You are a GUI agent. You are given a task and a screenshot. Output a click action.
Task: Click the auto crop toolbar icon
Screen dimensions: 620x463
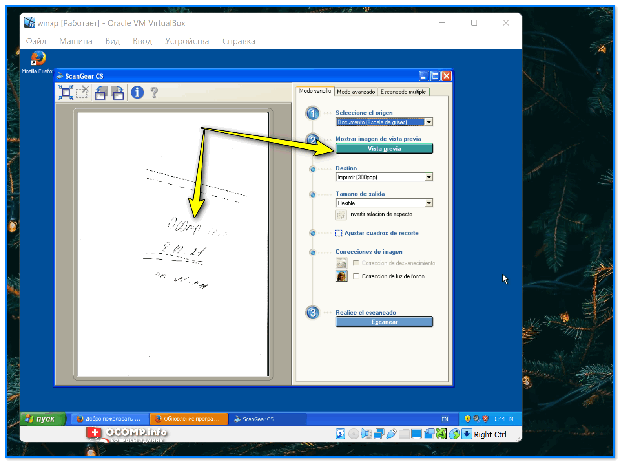66,93
